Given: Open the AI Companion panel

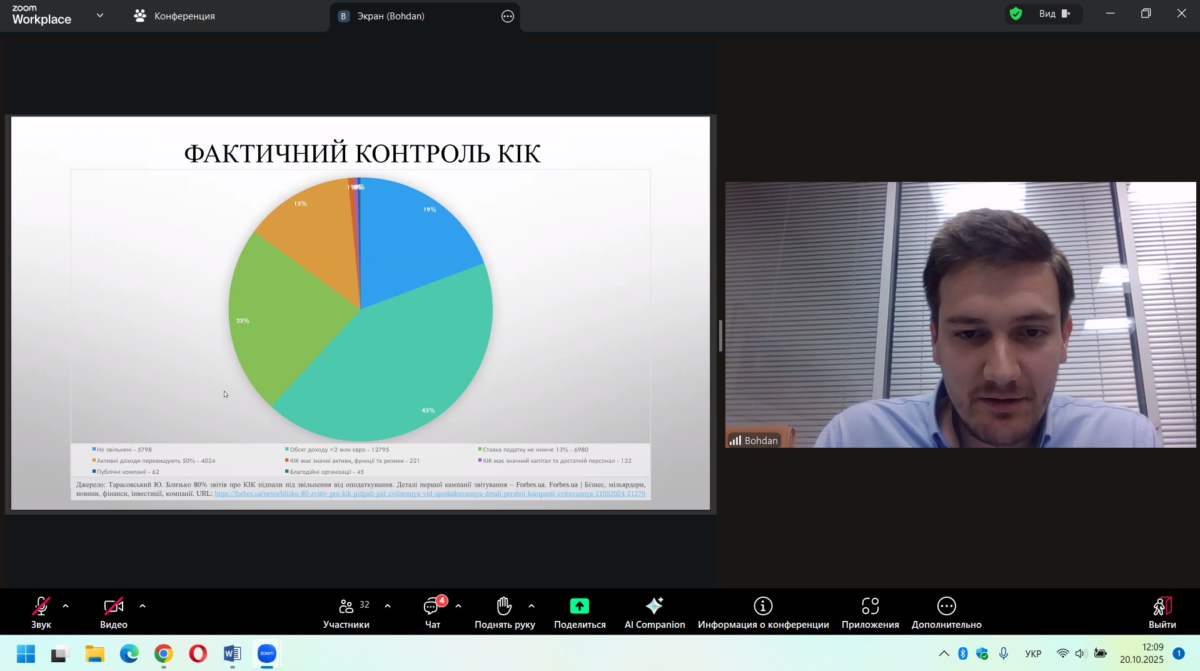Looking at the screenshot, I should click(x=654, y=612).
